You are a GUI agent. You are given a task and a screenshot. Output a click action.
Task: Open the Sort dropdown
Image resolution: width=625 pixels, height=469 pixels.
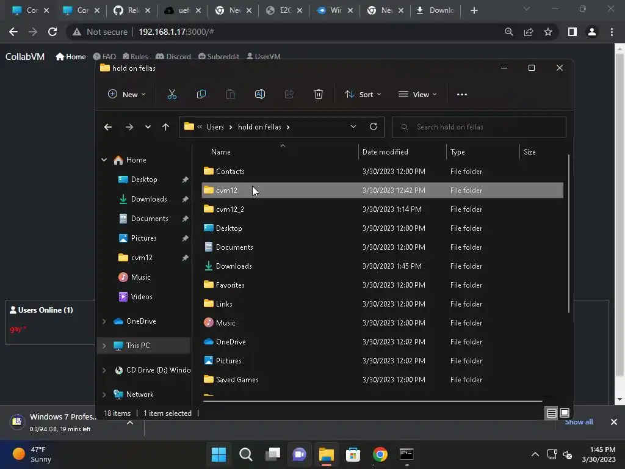(363, 95)
